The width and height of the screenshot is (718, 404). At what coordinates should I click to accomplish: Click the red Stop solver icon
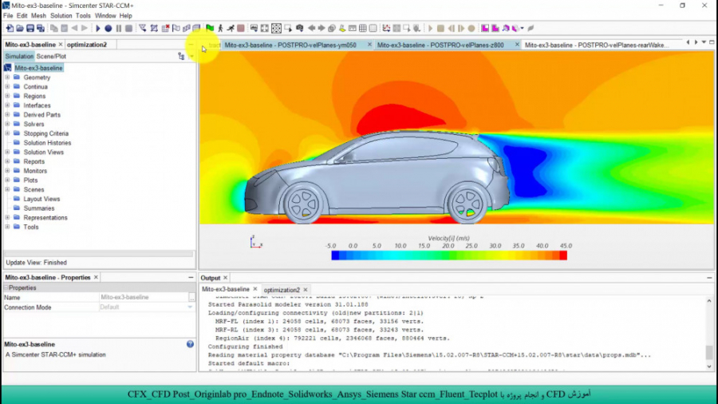pos(241,29)
